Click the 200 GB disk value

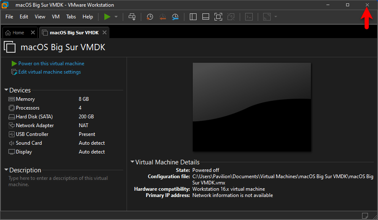click(x=86, y=117)
